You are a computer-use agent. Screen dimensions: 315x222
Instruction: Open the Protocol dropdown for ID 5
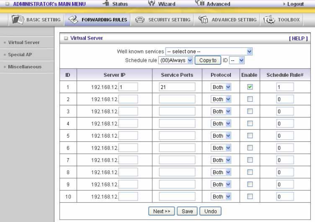221,136
